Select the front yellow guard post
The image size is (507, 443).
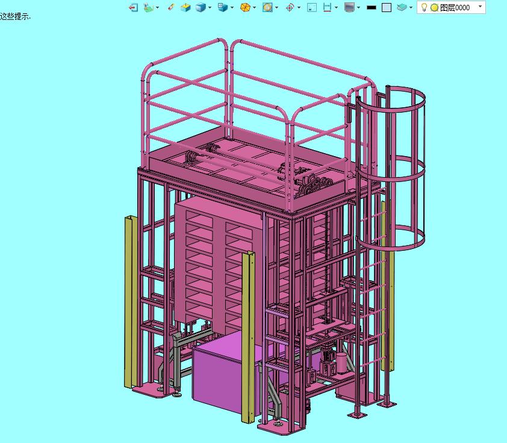pyautogui.click(x=248, y=336)
